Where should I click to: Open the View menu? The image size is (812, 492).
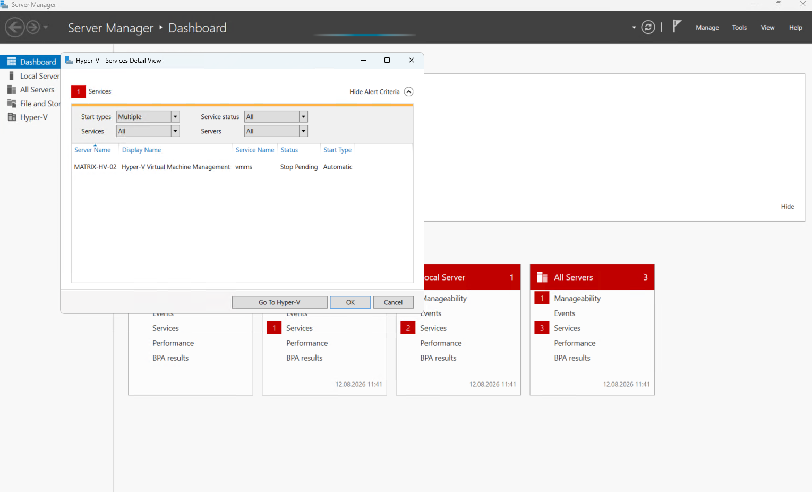coord(767,28)
